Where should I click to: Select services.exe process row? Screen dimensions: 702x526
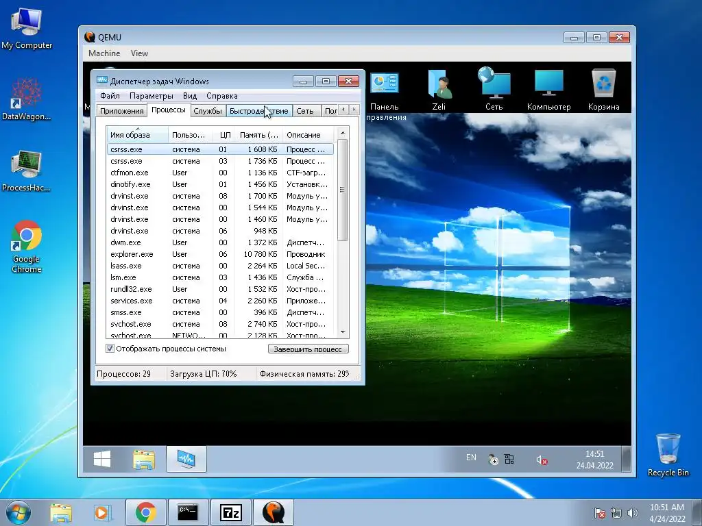(220, 301)
